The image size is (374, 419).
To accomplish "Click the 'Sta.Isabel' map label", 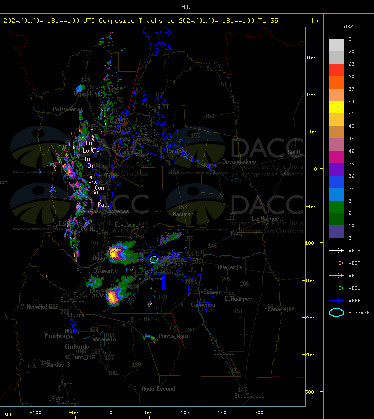I will (x=249, y=396).
